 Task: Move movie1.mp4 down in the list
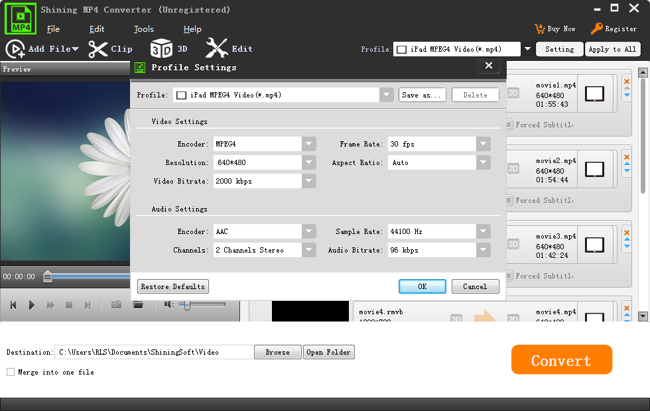coord(627,95)
